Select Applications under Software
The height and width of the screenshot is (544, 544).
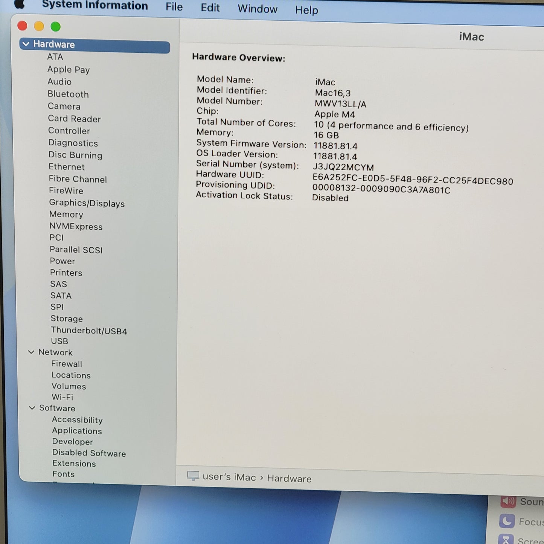77,431
